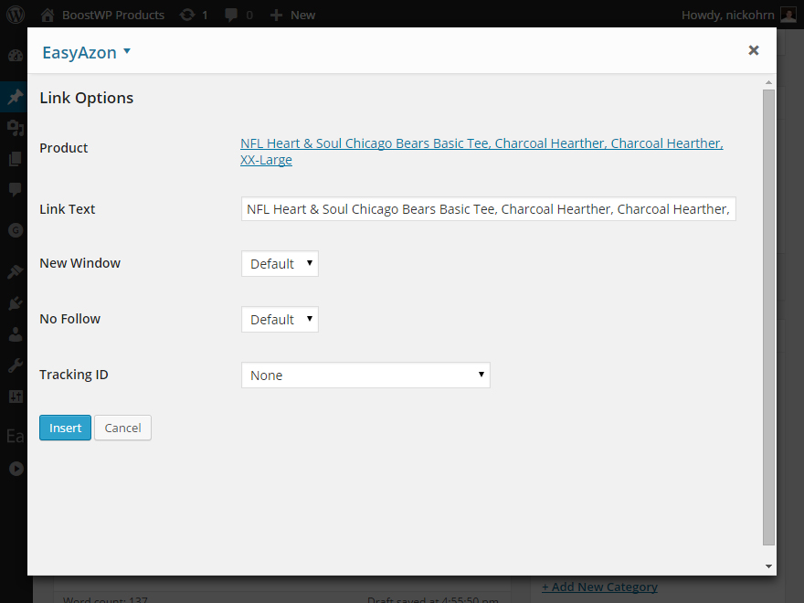
Task: Click the scrollbar down arrow
Action: (x=768, y=566)
